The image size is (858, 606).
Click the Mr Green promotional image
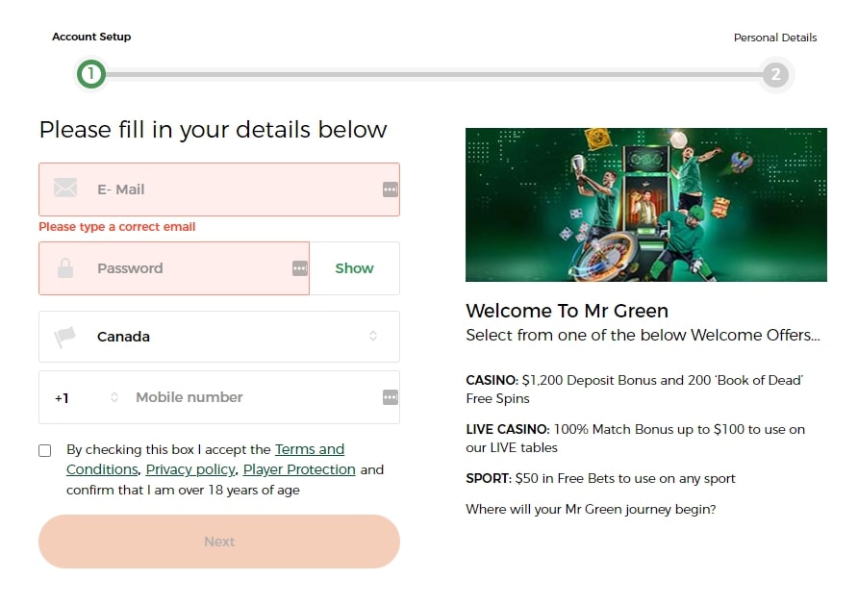point(645,204)
